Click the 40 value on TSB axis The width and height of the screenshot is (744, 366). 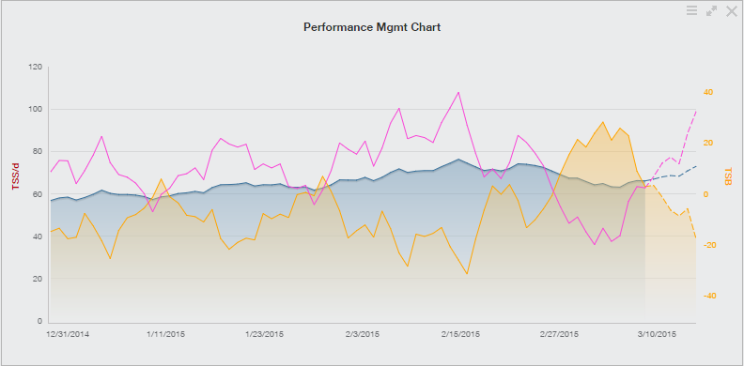(708, 92)
